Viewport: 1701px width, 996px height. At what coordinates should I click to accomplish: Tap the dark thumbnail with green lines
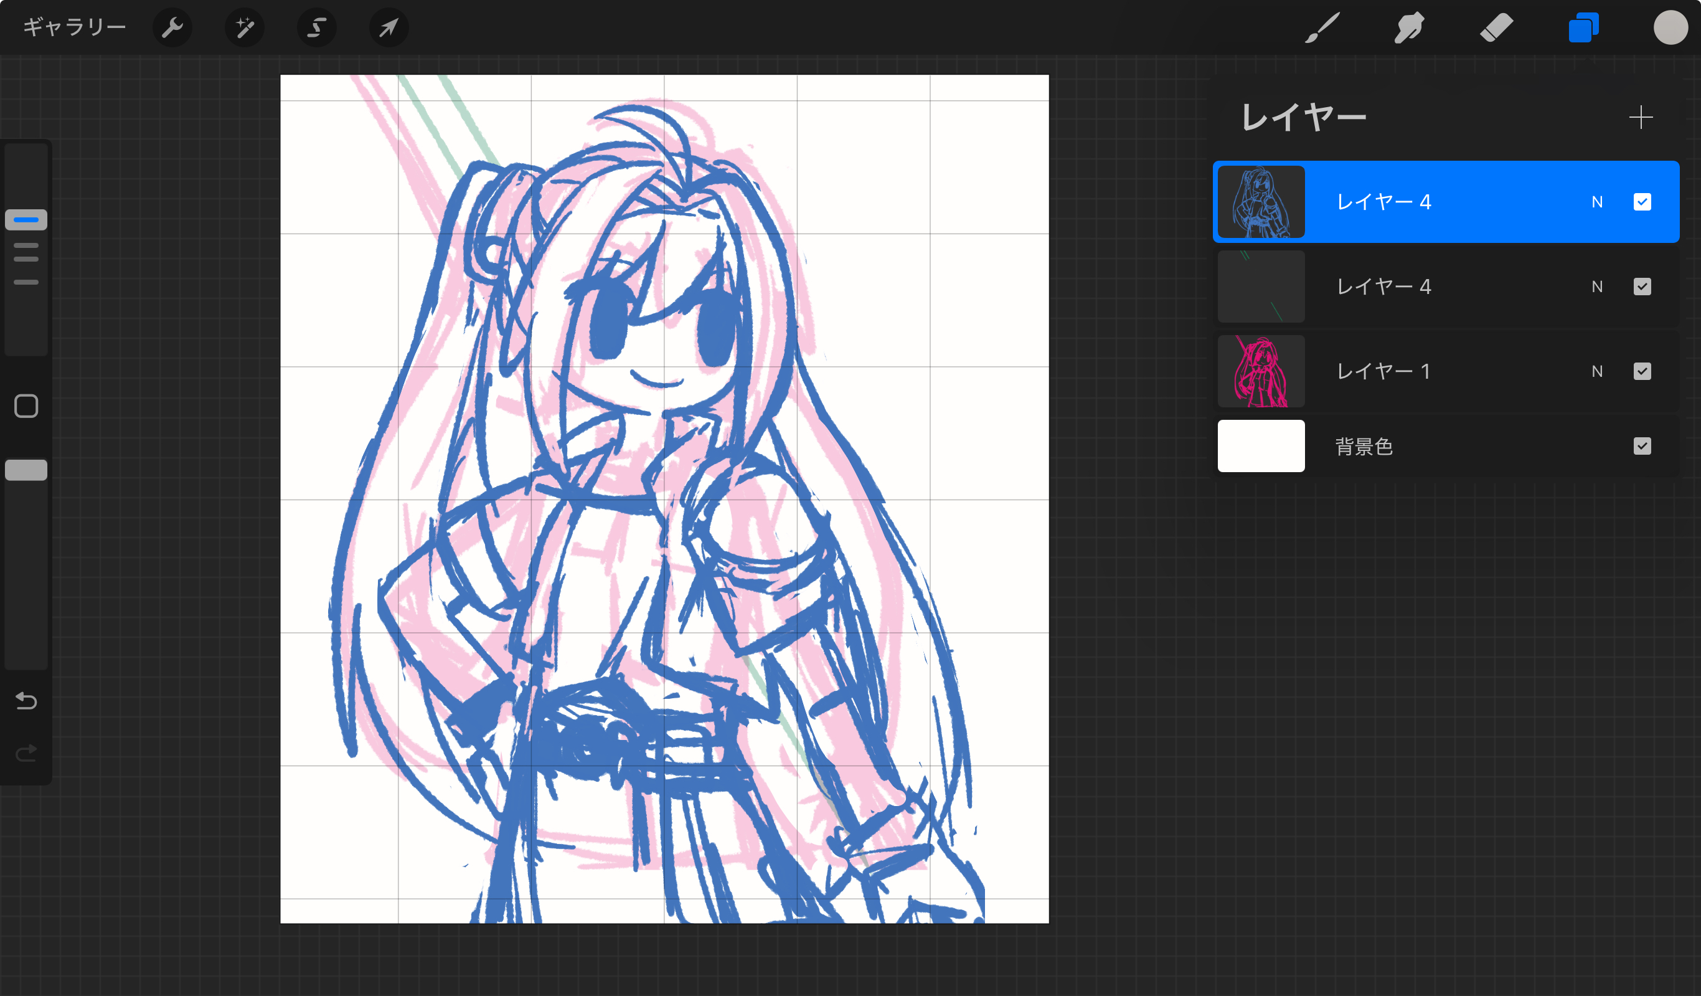point(1260,287)
